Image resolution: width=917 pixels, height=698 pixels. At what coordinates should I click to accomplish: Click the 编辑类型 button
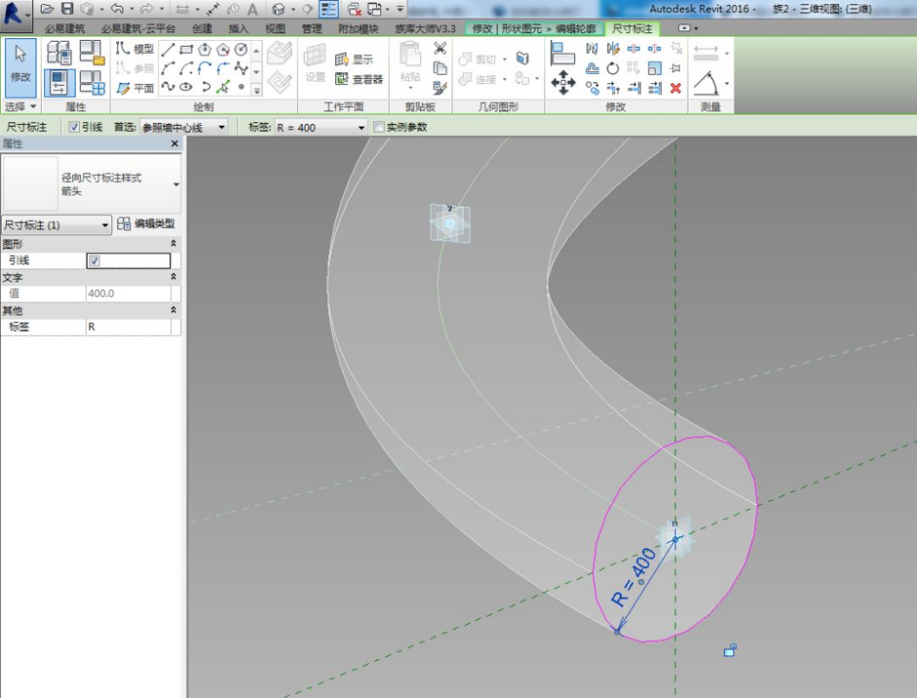point(146,224)
